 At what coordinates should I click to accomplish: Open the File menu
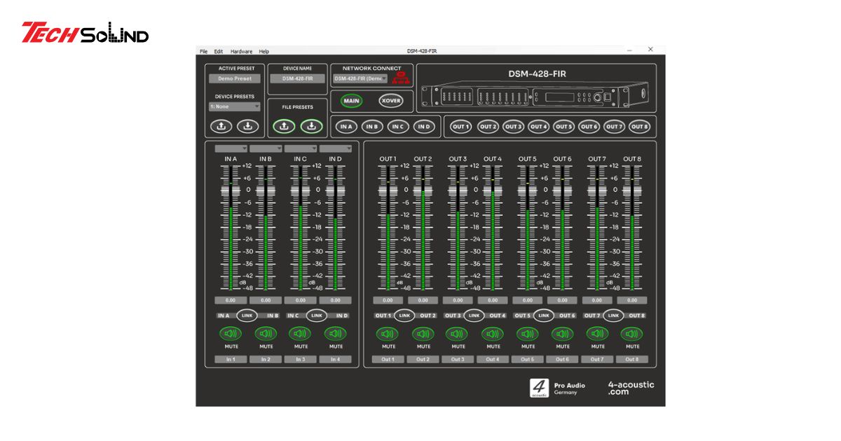[204, 51]
